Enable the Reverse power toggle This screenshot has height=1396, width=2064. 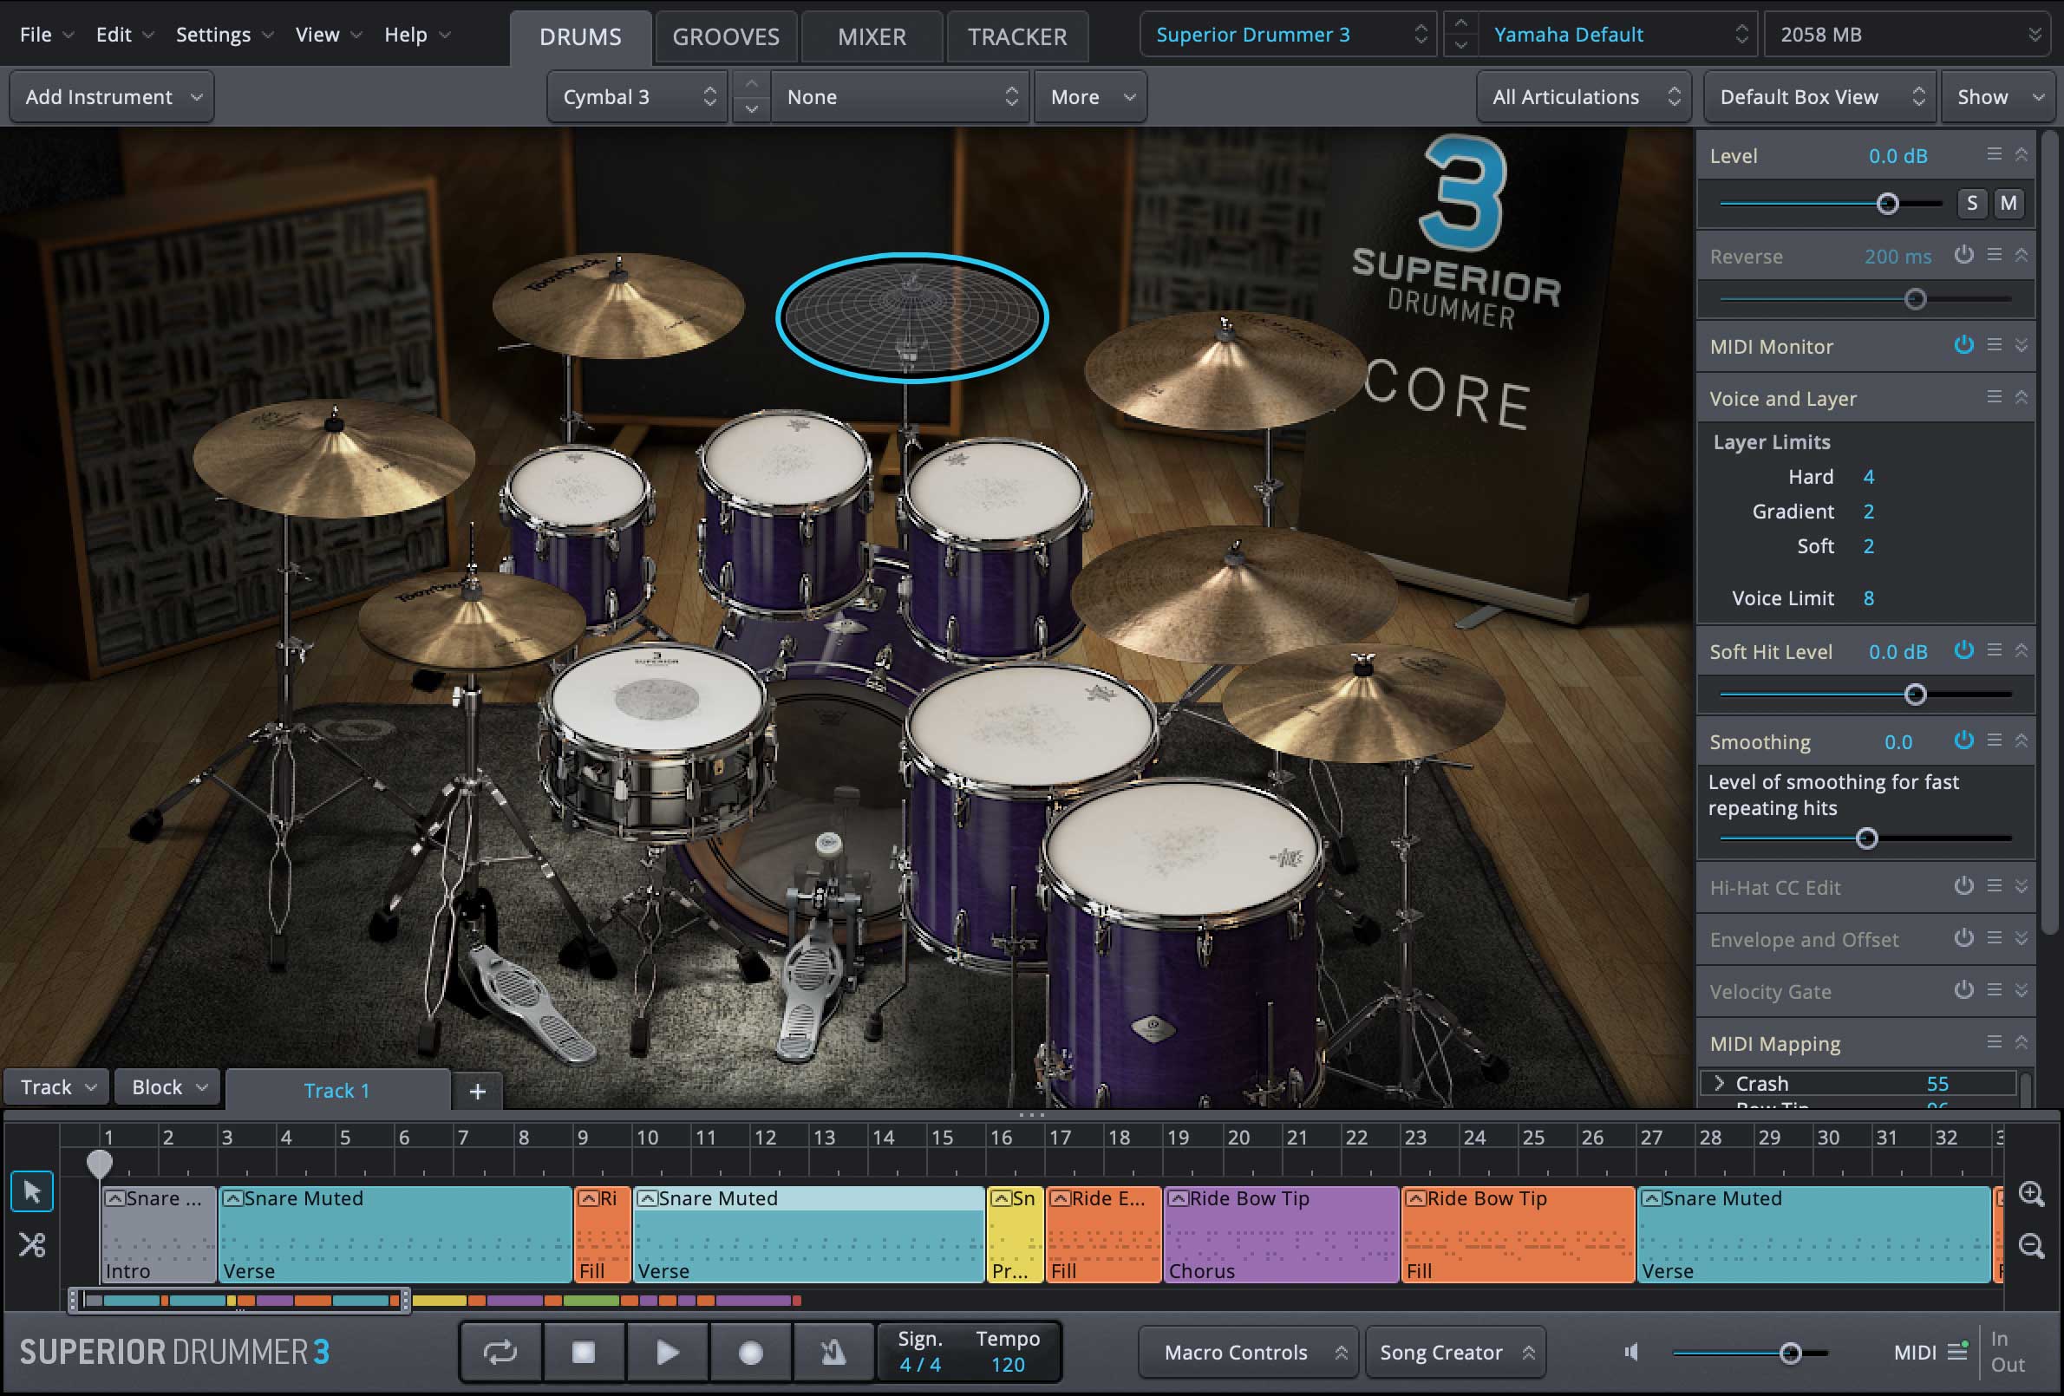[1963, 255]
